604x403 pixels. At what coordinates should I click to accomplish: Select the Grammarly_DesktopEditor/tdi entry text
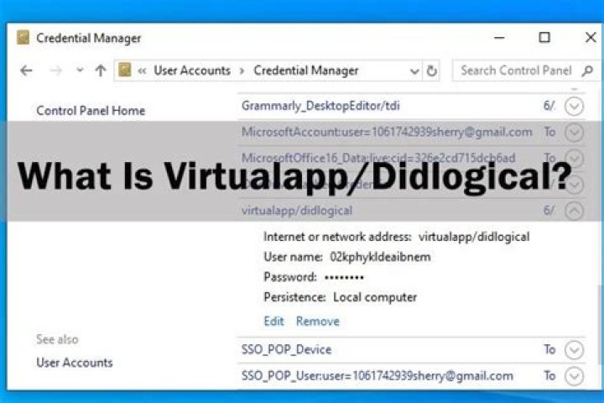click(x=320, y=106)
